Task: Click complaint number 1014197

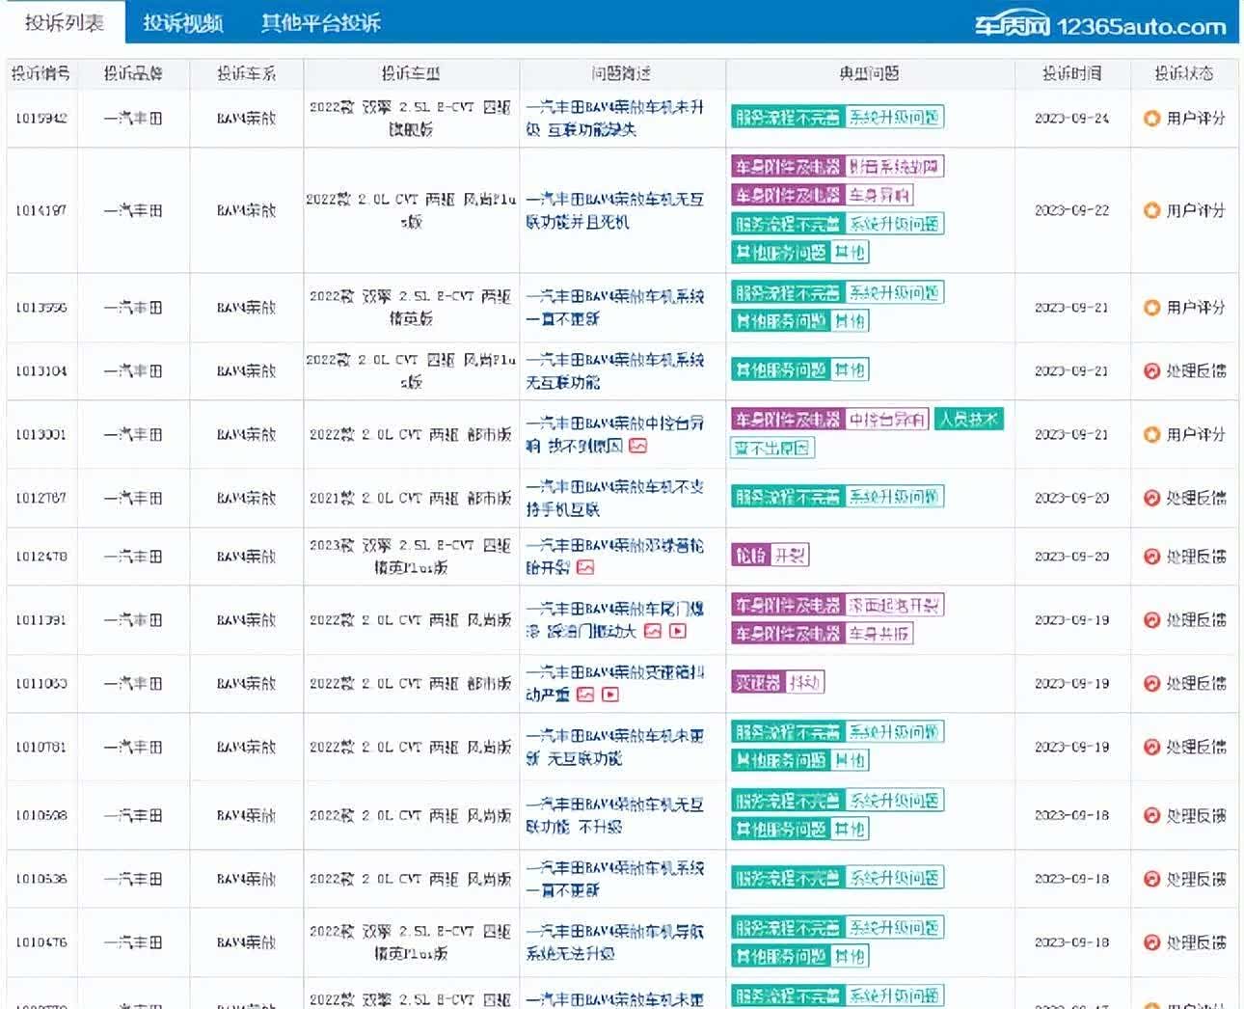Action: point(41,210)
